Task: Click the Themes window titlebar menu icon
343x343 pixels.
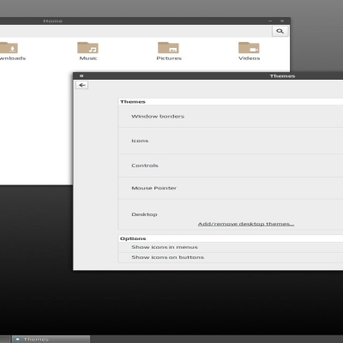Action: 81,75
